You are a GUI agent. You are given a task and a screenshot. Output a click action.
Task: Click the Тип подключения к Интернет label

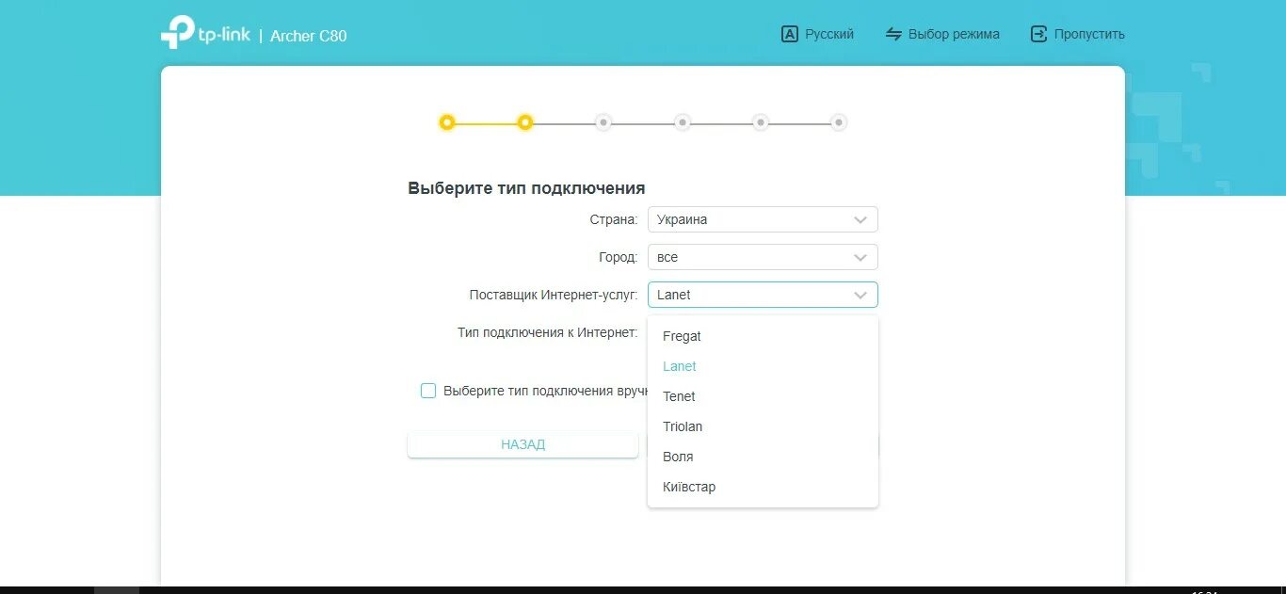click(548, 332)
